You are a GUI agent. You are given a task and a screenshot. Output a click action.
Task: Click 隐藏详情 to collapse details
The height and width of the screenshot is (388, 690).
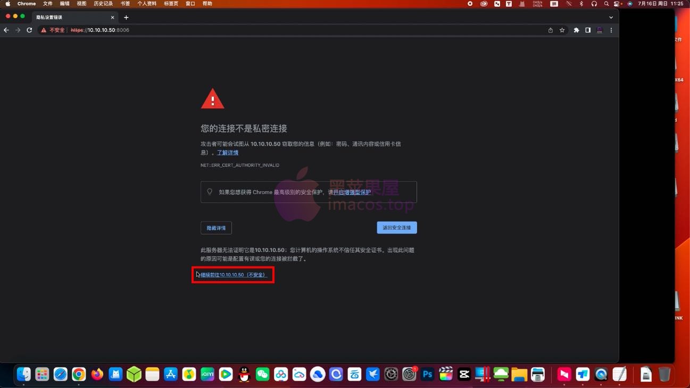(216, 228)
